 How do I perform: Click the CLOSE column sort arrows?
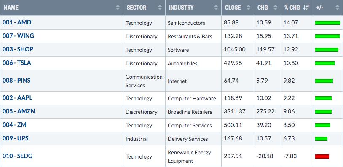pos(248,8)
